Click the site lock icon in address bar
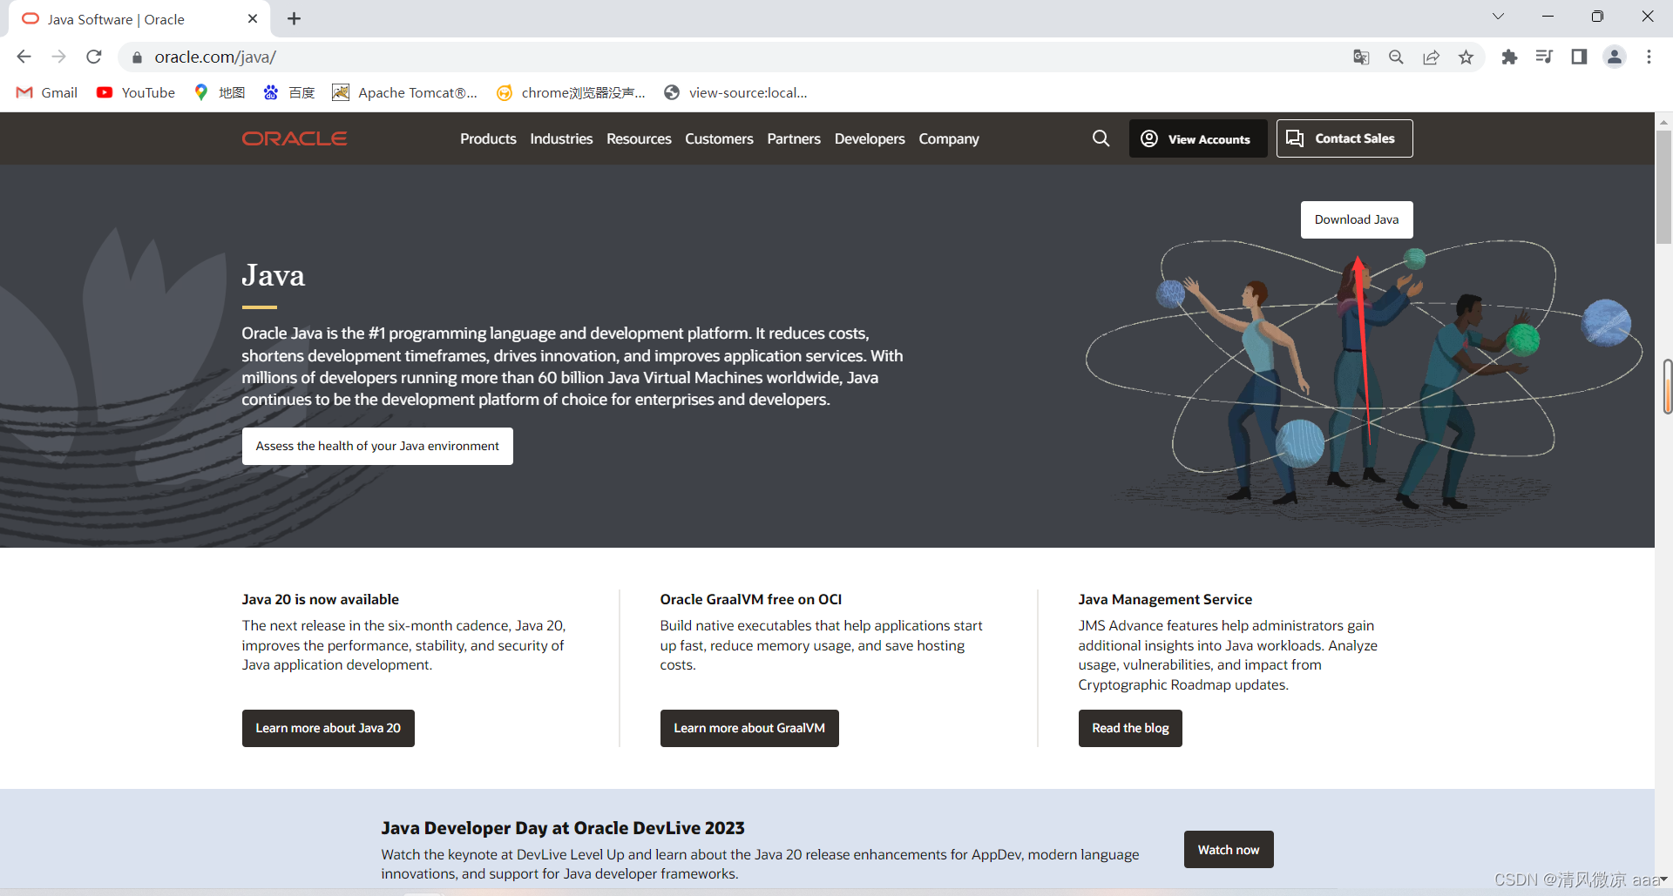Viewport: 1673px width, 896px height. coord(137,57)
